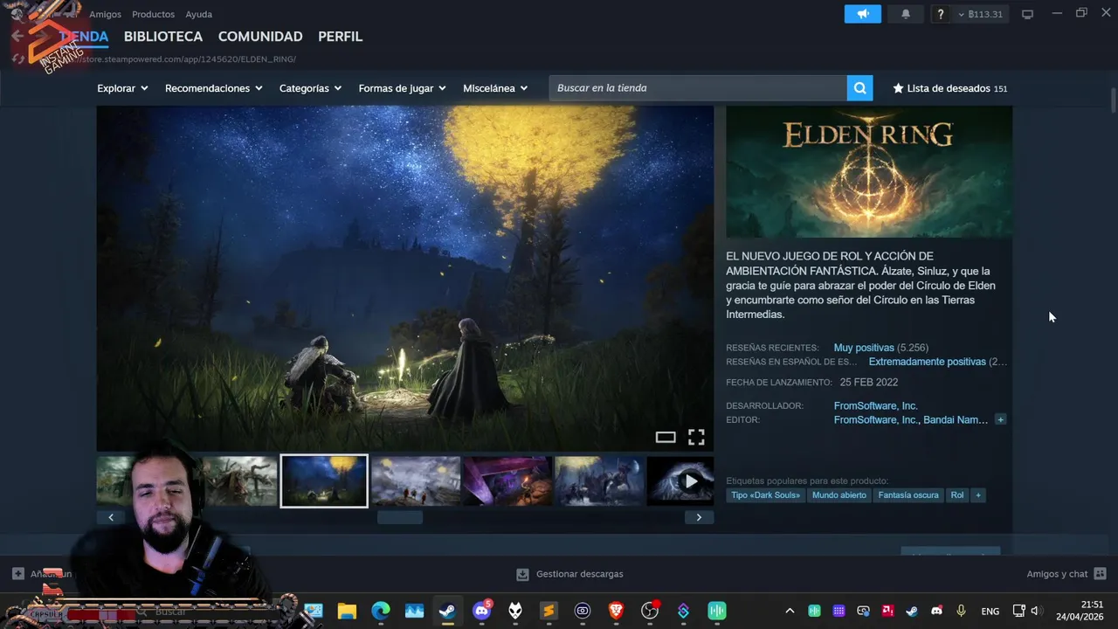The height and width of the screenshot is (629, 1118).
Task: Select the dragon fight thumbnail
Action: 240,480
